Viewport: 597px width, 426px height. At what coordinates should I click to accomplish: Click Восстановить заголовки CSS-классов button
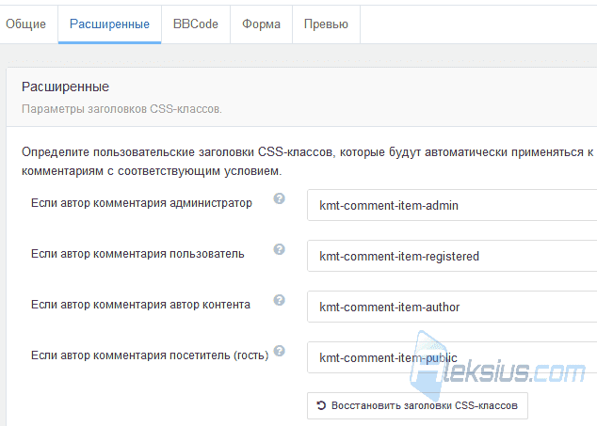click(x=417, y=406)
